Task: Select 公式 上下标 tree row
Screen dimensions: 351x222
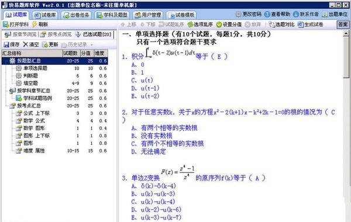Action: tap(55, 113)
